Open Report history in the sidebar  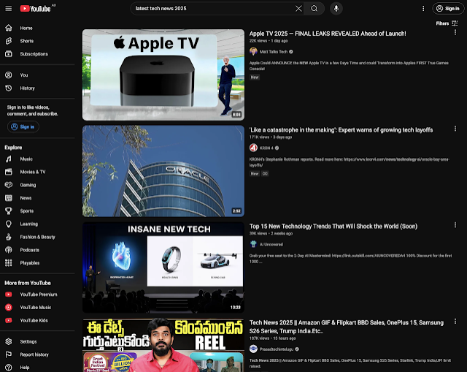pyautogui.click(x=34, y=354)
